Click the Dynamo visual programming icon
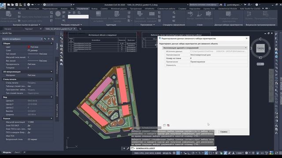 click(249, 14)
